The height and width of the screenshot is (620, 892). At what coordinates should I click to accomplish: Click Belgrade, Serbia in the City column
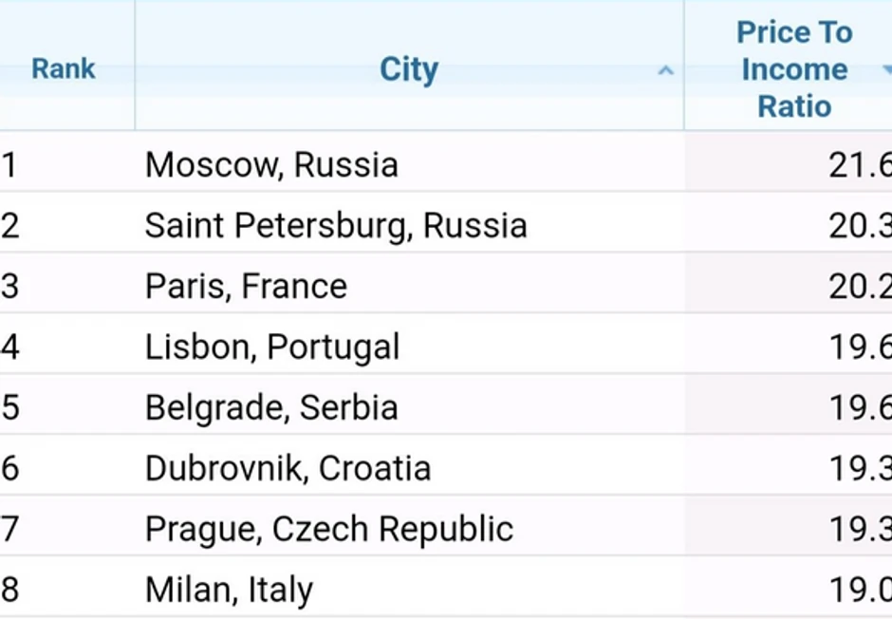(x=271, y=408)
